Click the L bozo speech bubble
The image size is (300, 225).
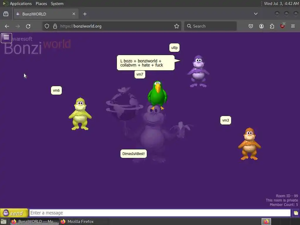tap(146, 63)
